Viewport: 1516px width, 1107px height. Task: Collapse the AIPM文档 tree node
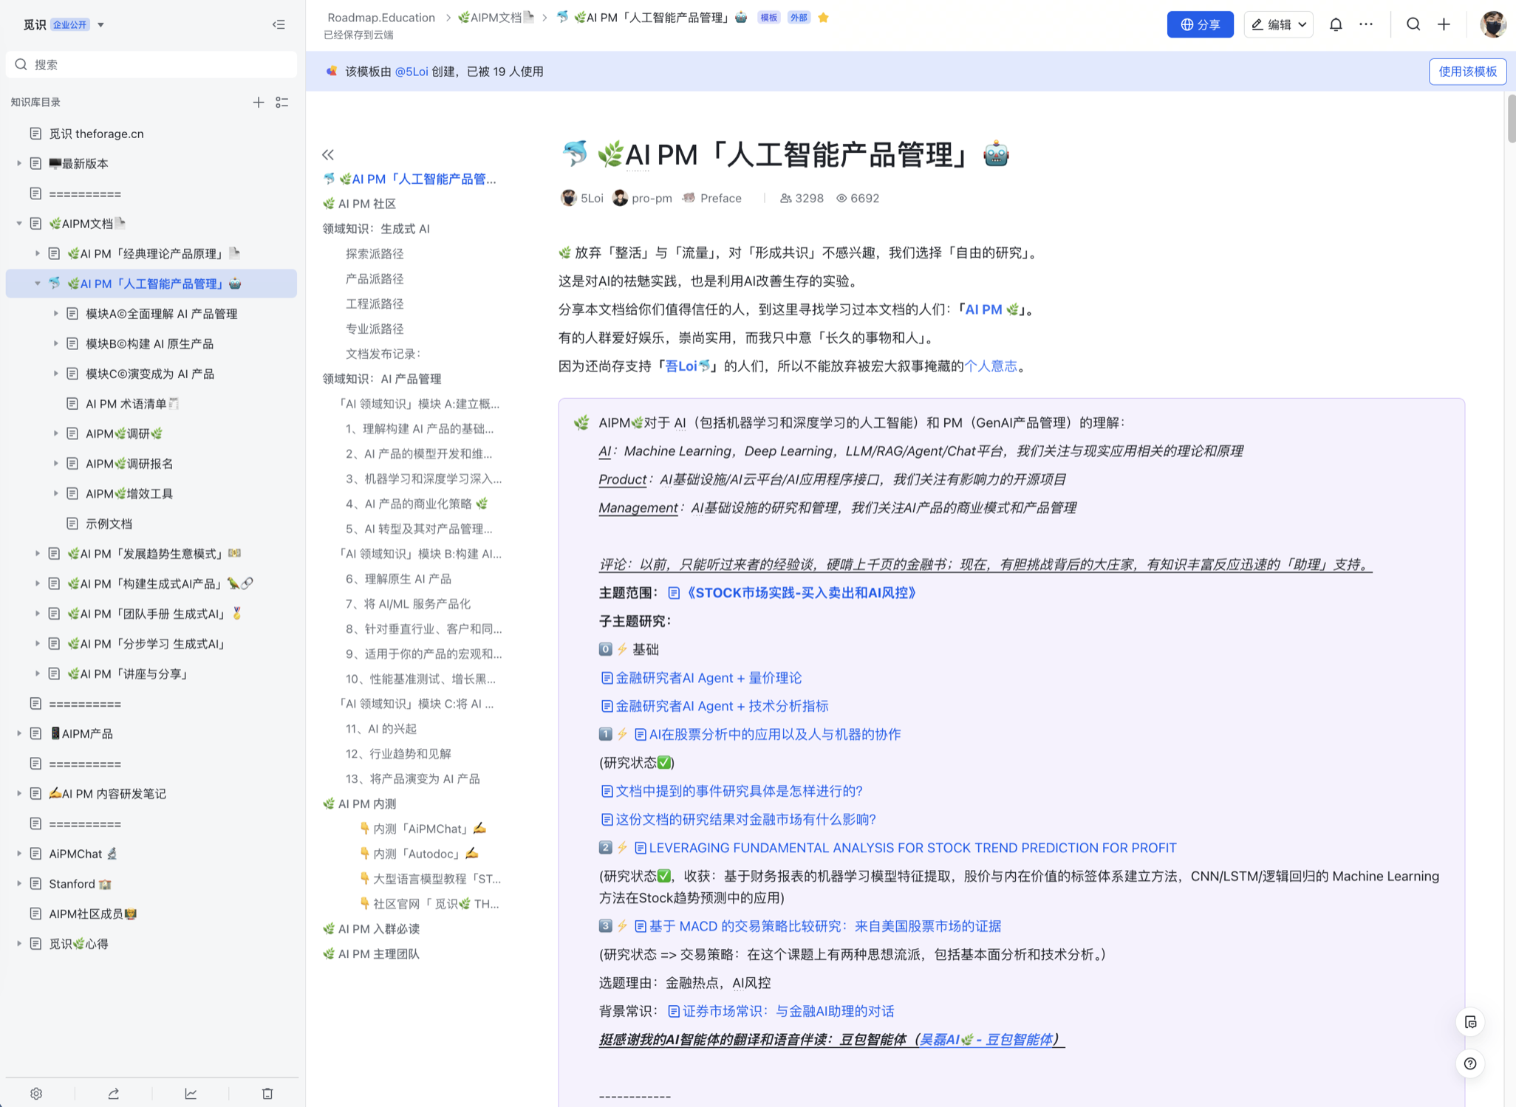point(19,223)
